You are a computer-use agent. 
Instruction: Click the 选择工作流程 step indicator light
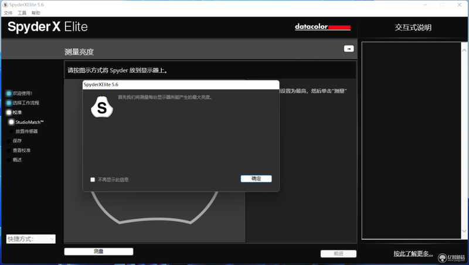click(9, 103)
